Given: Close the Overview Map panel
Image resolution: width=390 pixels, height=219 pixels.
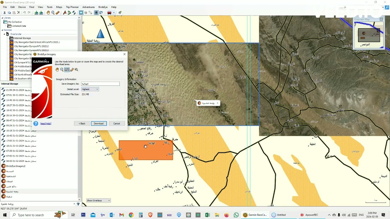Looking at the screenshot, I should [x=381, y=19].
